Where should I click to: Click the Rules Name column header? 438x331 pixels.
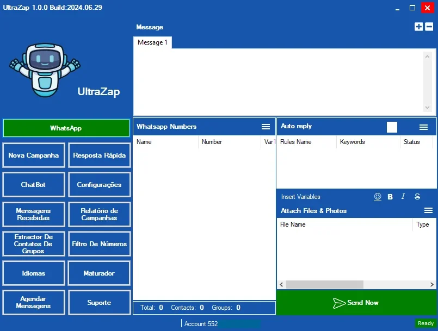coord(306,142)
